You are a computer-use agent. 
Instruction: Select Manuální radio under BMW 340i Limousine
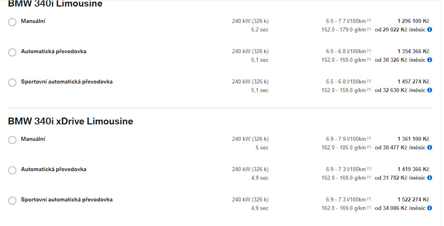[12, 22]
